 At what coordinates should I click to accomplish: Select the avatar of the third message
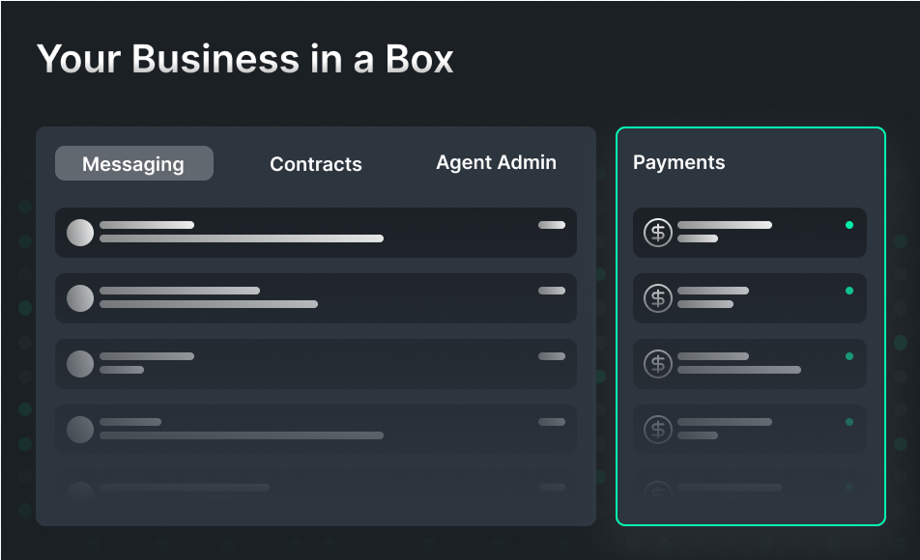(x=80, y=364)
